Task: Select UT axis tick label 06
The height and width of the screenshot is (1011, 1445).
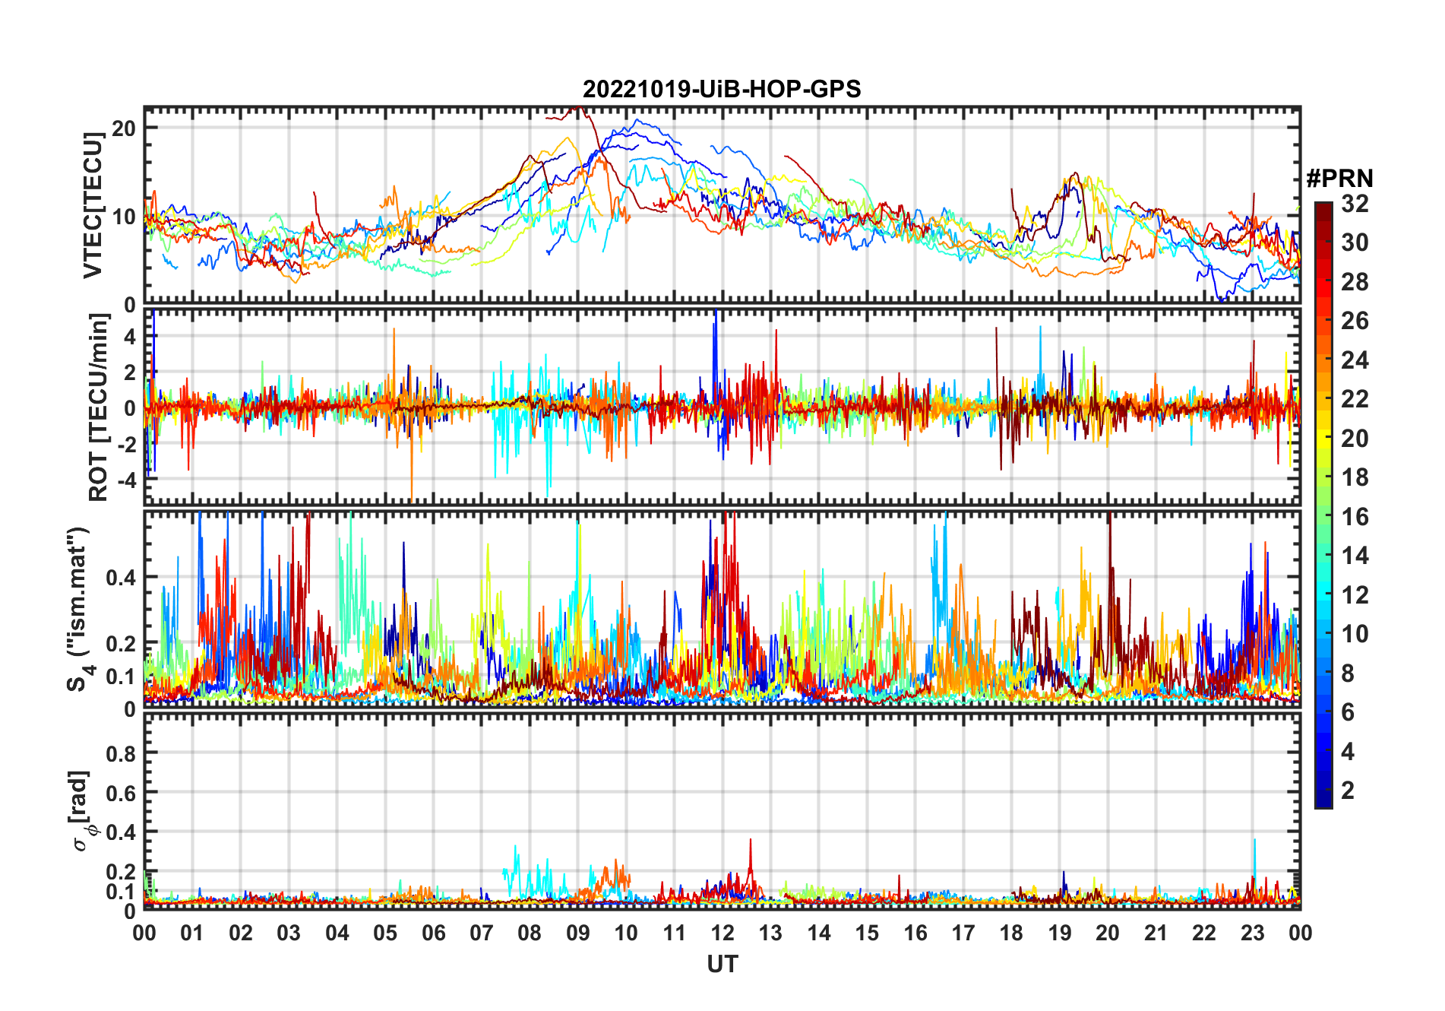Action: (x=434, y=933)
